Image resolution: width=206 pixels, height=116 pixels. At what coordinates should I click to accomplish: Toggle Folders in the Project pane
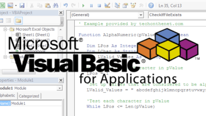[x=18, y=21]
